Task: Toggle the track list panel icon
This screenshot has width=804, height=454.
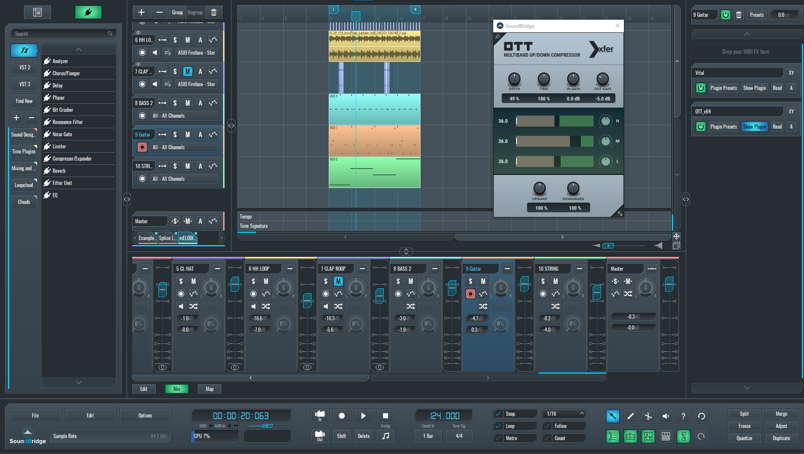Action: tap(613, 436)
